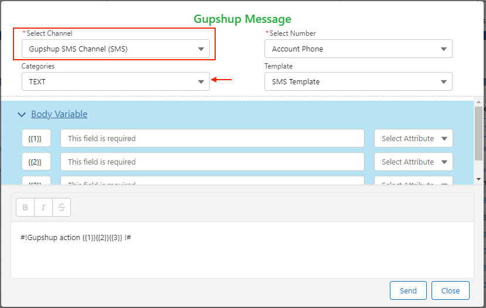486x308 pixels.
Task: Click the {{1}} variable tag
Action: [x=36, y=138]
